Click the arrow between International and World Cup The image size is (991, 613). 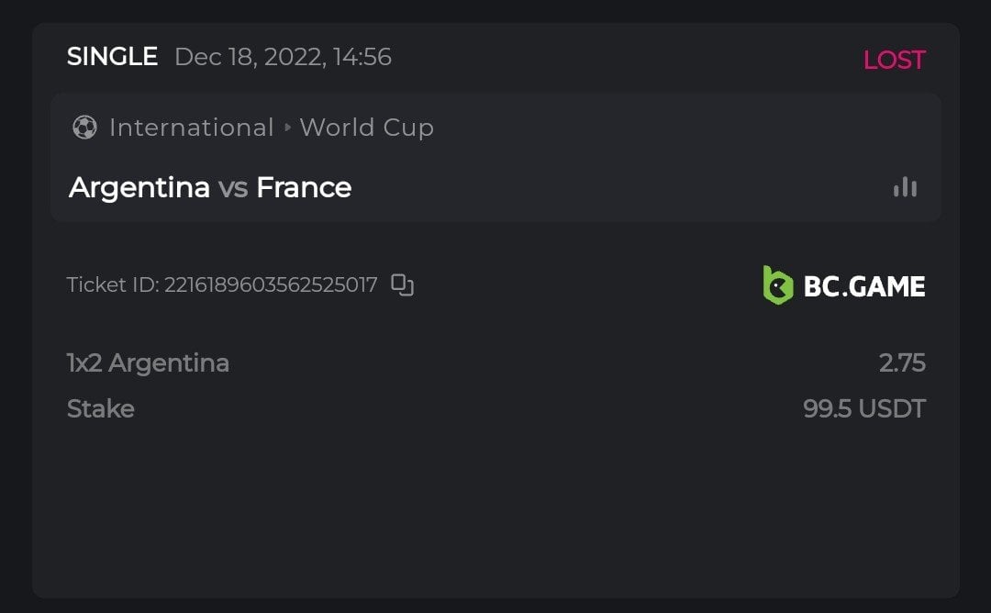287,128
